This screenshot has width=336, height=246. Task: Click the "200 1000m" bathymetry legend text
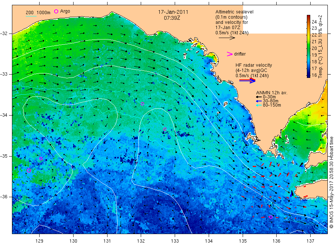pyautogui.click(x=38, y=13)
